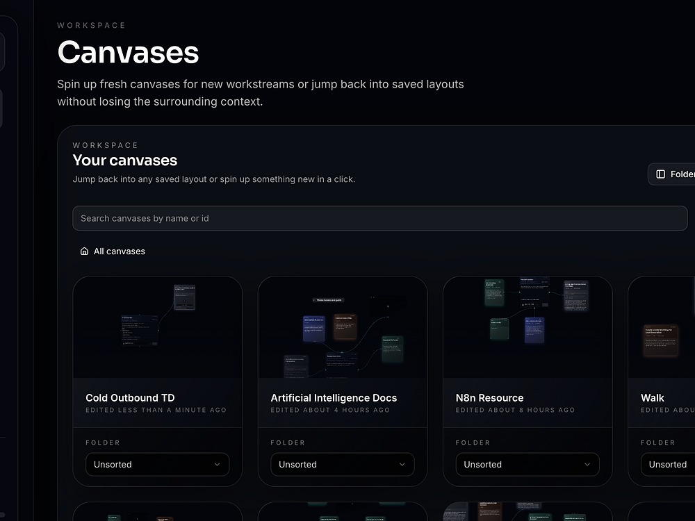This screenshot has width=695, height=521.
Task: Focus the Search canvases by name field
Action: [x=380, y=218]
